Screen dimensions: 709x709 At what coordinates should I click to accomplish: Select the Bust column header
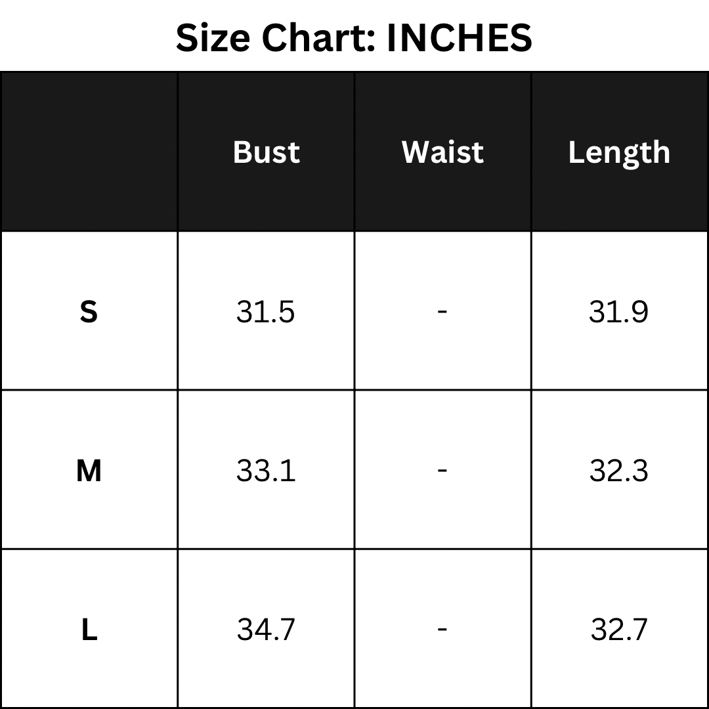tap(266, 152)
